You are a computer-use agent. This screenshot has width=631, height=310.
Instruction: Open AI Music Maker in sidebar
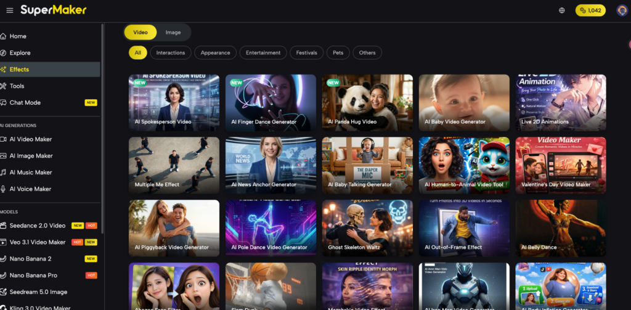click(31, 173)
